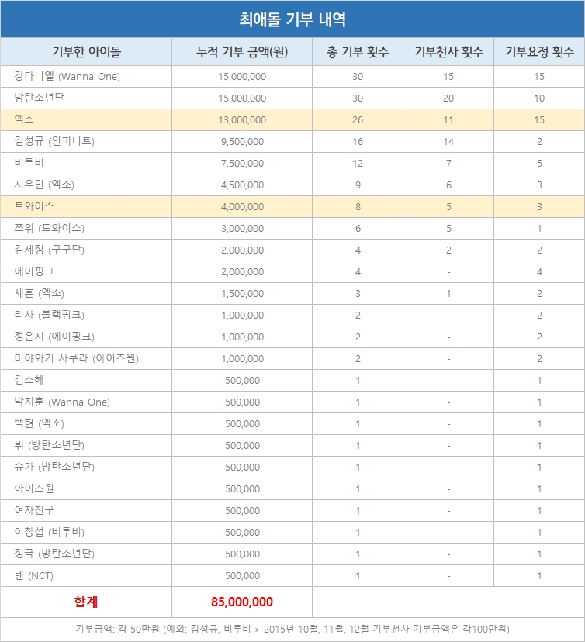Click the 기부천사 횟수 column header
Viewport: 585px width, 642px height.
(x=448, y=52)
